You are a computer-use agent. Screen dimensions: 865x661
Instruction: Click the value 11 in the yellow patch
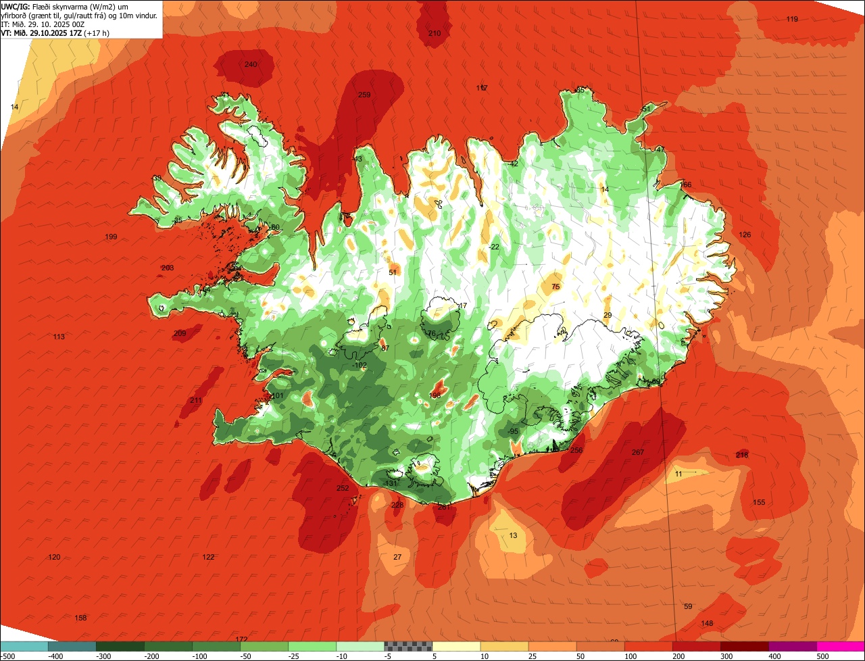678,474
